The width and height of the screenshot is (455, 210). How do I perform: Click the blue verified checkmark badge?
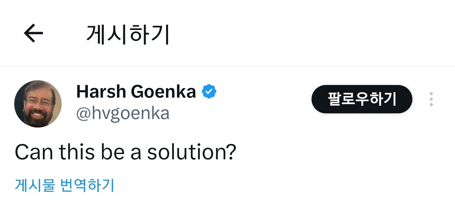coord(209,92)
